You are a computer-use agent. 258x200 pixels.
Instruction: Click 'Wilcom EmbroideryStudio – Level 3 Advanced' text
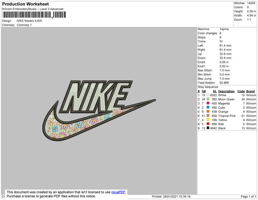click(33, 9)
